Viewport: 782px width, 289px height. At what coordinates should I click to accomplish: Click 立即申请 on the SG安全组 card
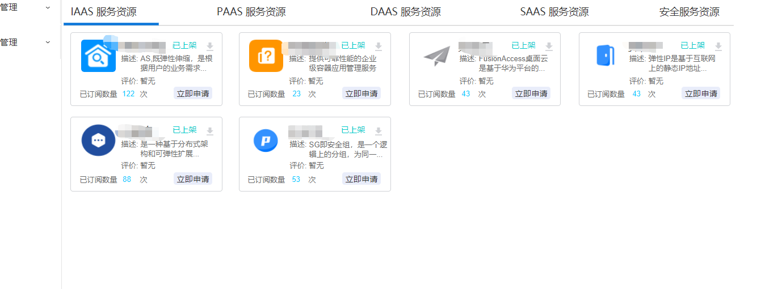pos(361,179)
